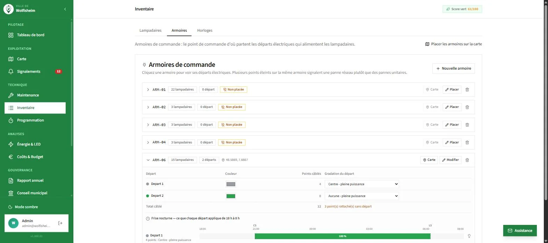Delete ARM-04 with trash icon
548x243 pixels.
coord(467,142)
